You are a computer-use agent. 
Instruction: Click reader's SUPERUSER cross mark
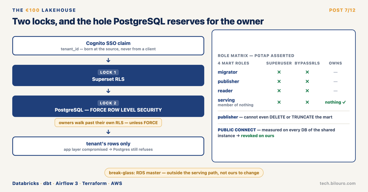tap(279, 91)
